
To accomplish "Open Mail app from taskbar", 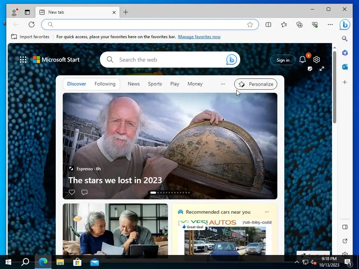I will 95,262.
